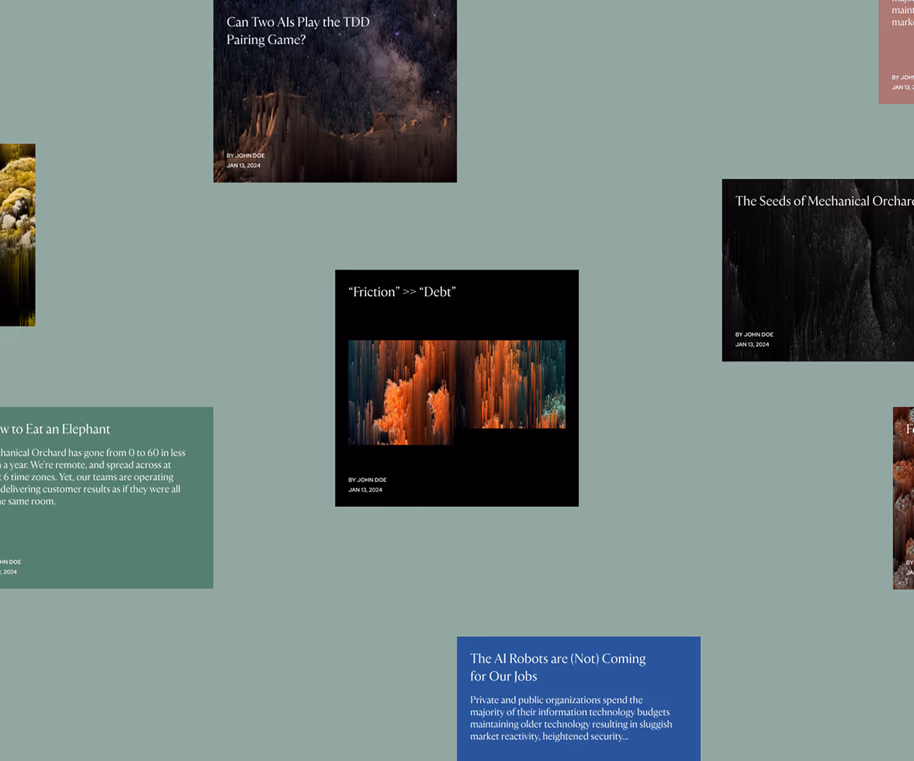
Task: Click the yellow moss image card
Action: (17, 235)
